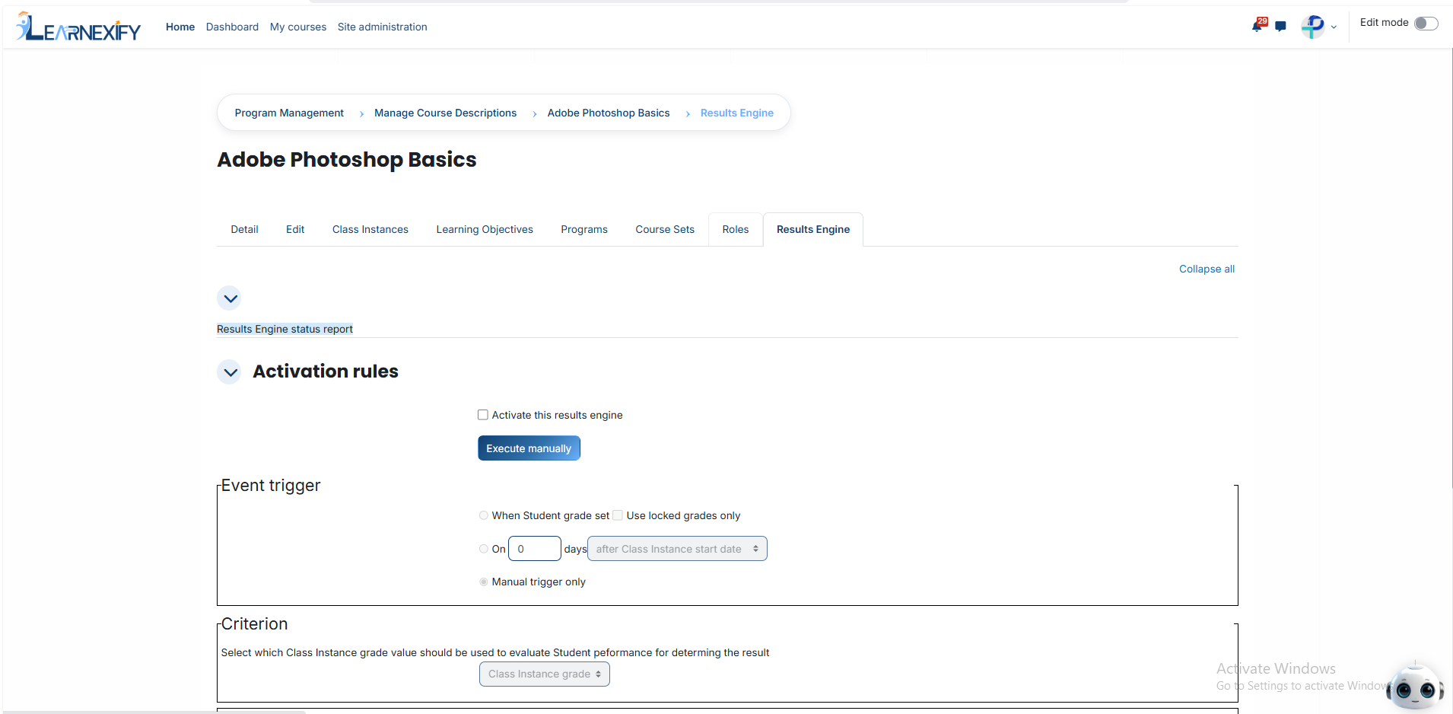Go to Home in top navigation

pos(180,27)
